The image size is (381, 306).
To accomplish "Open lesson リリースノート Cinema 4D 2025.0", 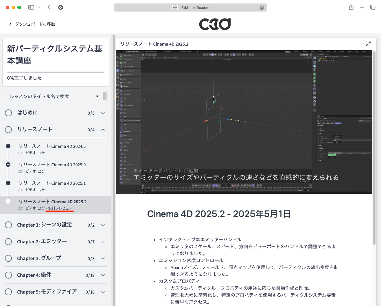I will click(x=56, y=168).
